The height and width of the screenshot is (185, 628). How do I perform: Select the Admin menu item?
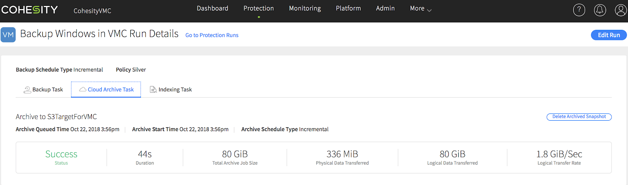point(385,8)
